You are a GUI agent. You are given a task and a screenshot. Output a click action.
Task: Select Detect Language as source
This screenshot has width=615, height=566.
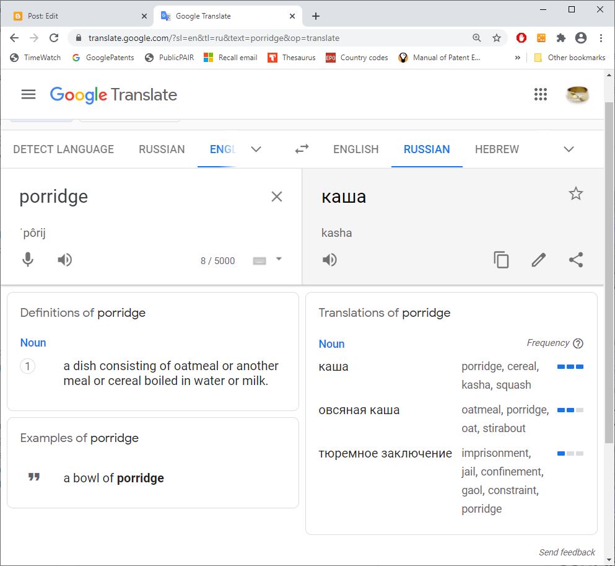64,149
